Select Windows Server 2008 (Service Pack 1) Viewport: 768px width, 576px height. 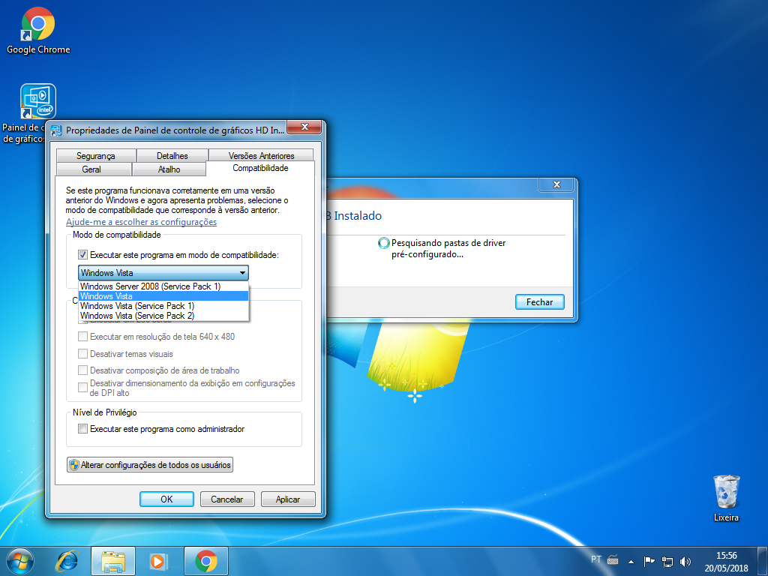[x=163, y=286]
